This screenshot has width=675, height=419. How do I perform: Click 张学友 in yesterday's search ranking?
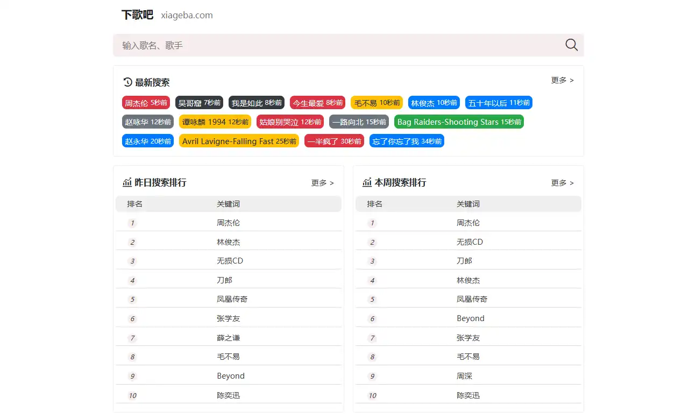point(229,318)
